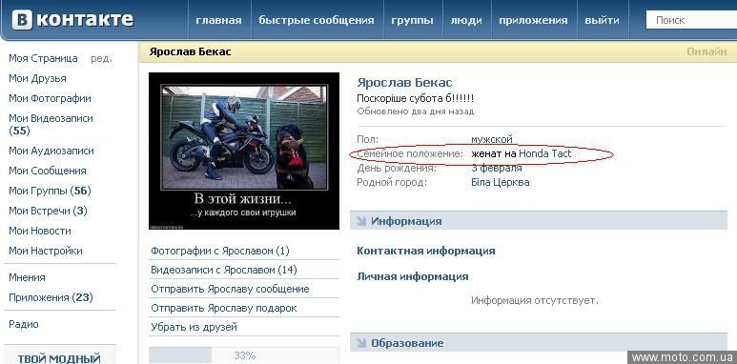Viewport: 737px width, 364px height.
Task: Click Отправить Ярославу сообщение
Action: tap(230, 289)
